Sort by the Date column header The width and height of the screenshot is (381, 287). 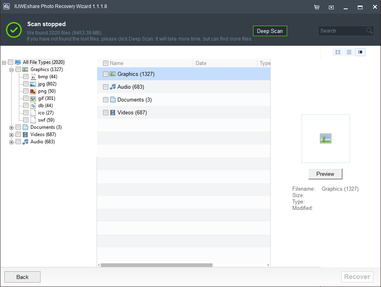click(x=225, y=63)
